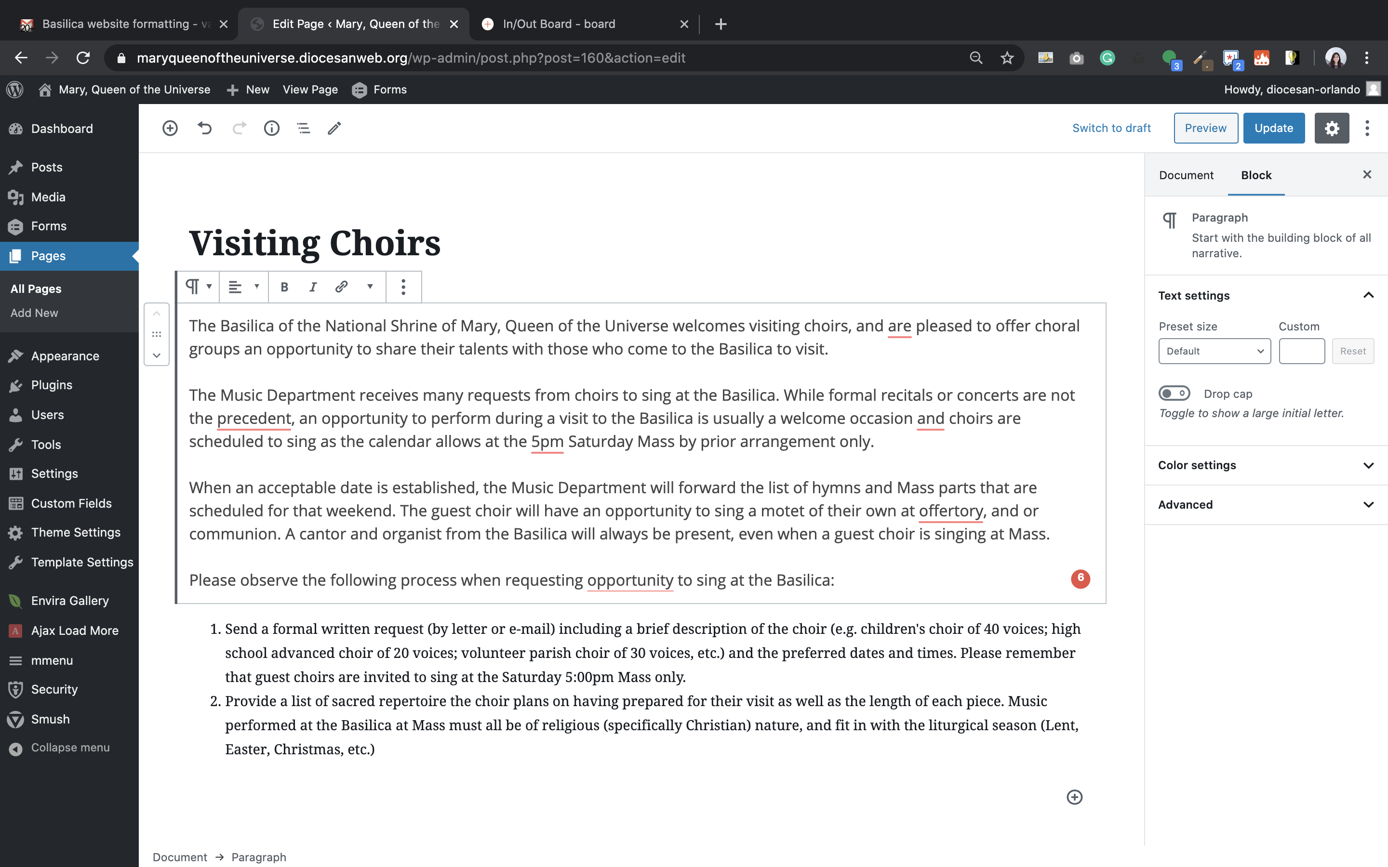
Task: Apply bold formatting to paragraph
Action: pyautogui.click(x=284, y=287)
